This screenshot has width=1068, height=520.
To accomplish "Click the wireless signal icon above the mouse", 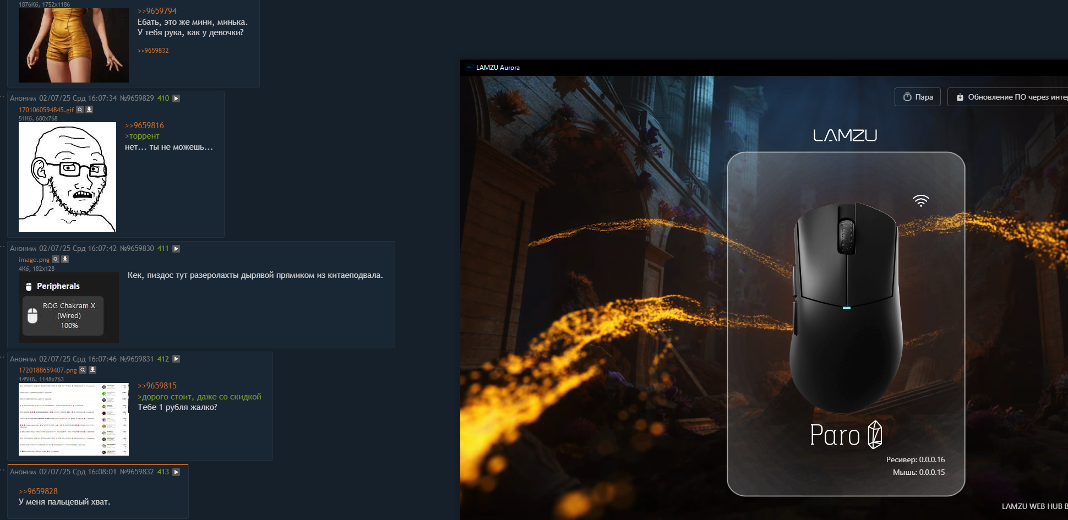I will click(920, 201).
